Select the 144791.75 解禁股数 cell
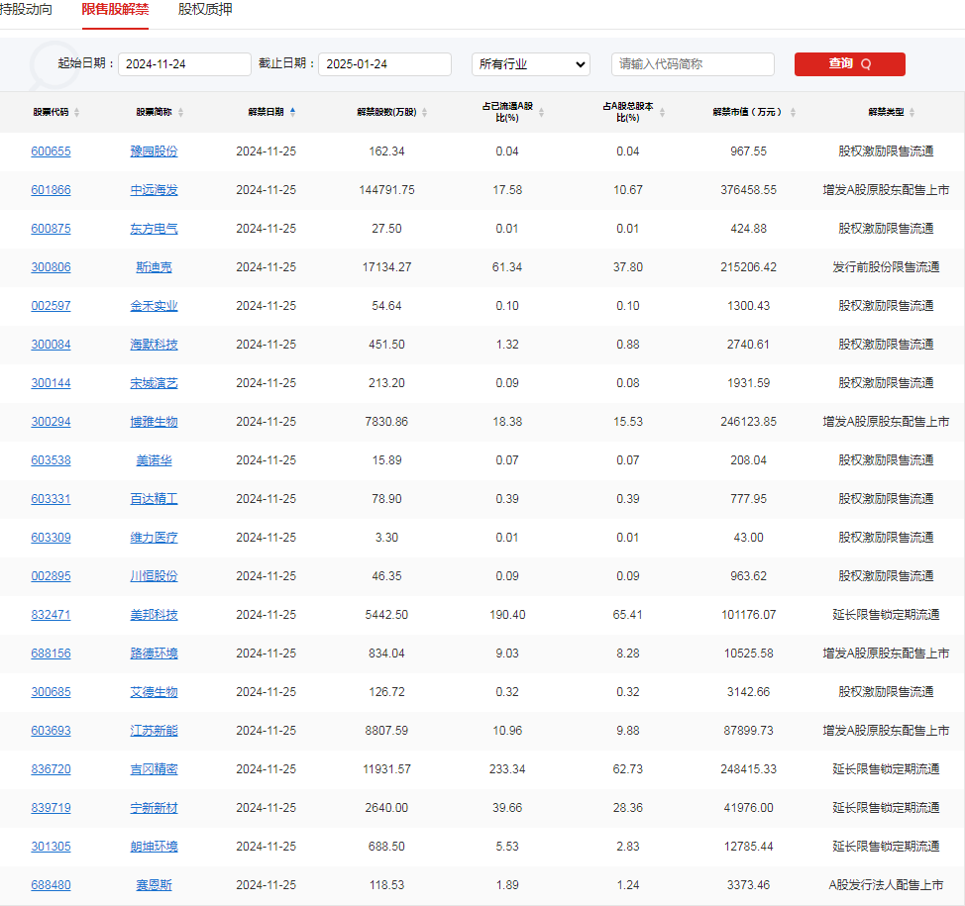The height and width of the screenshot is (906, 965). [386, 190]
